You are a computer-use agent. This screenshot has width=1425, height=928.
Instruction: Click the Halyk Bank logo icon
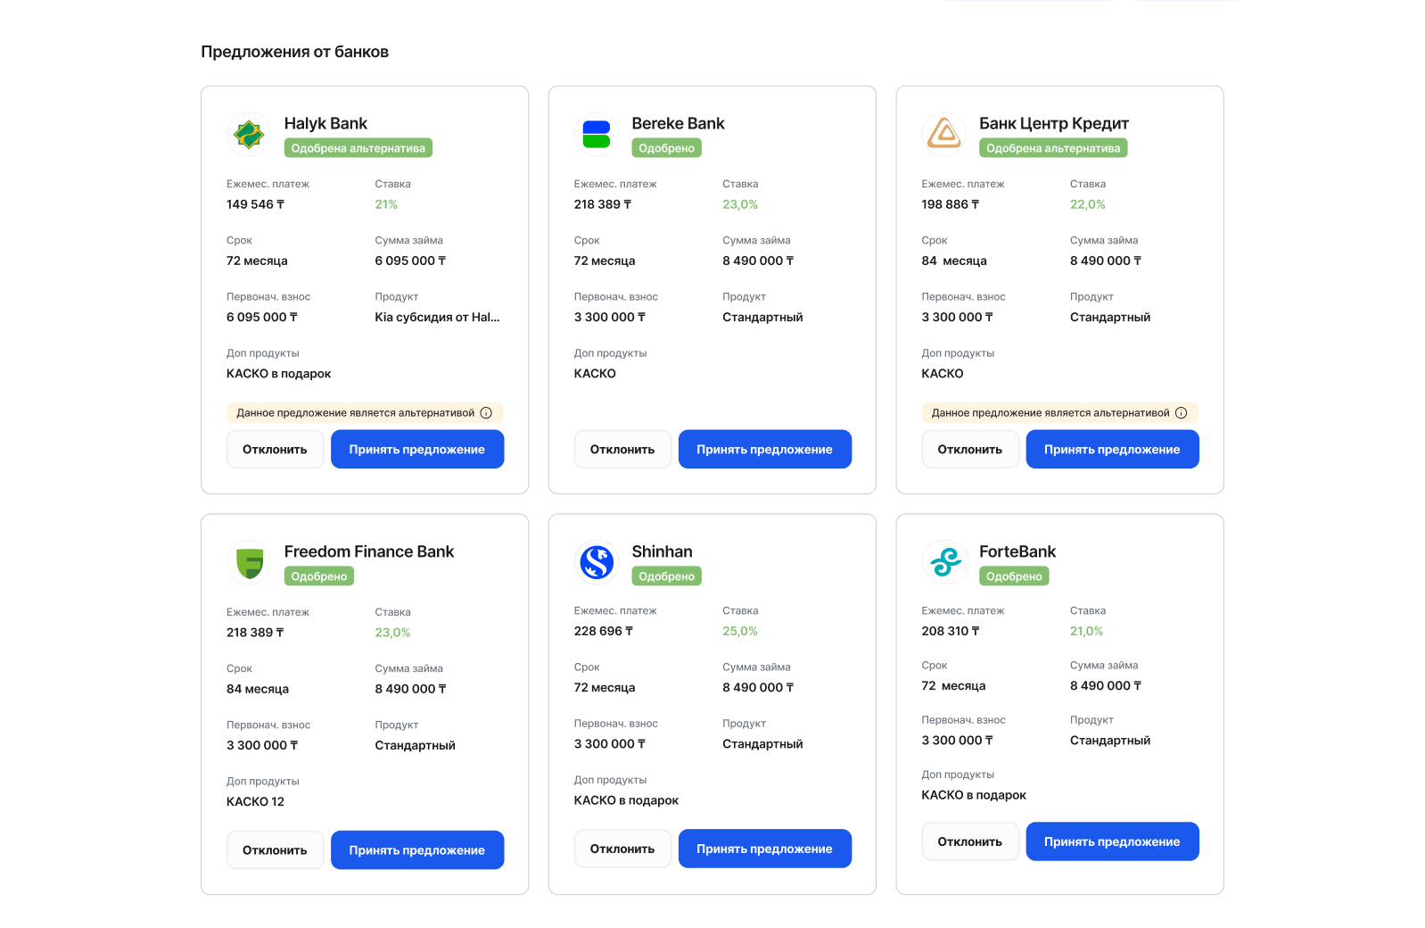click(249, 135)
